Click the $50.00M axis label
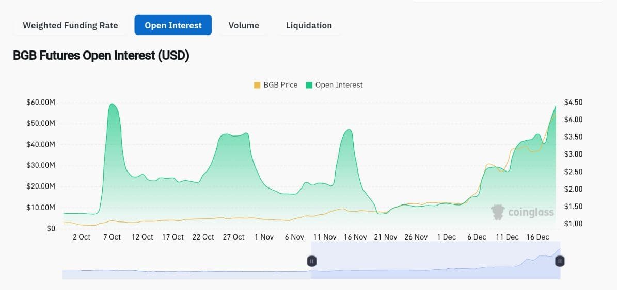 tap(41, 123)
